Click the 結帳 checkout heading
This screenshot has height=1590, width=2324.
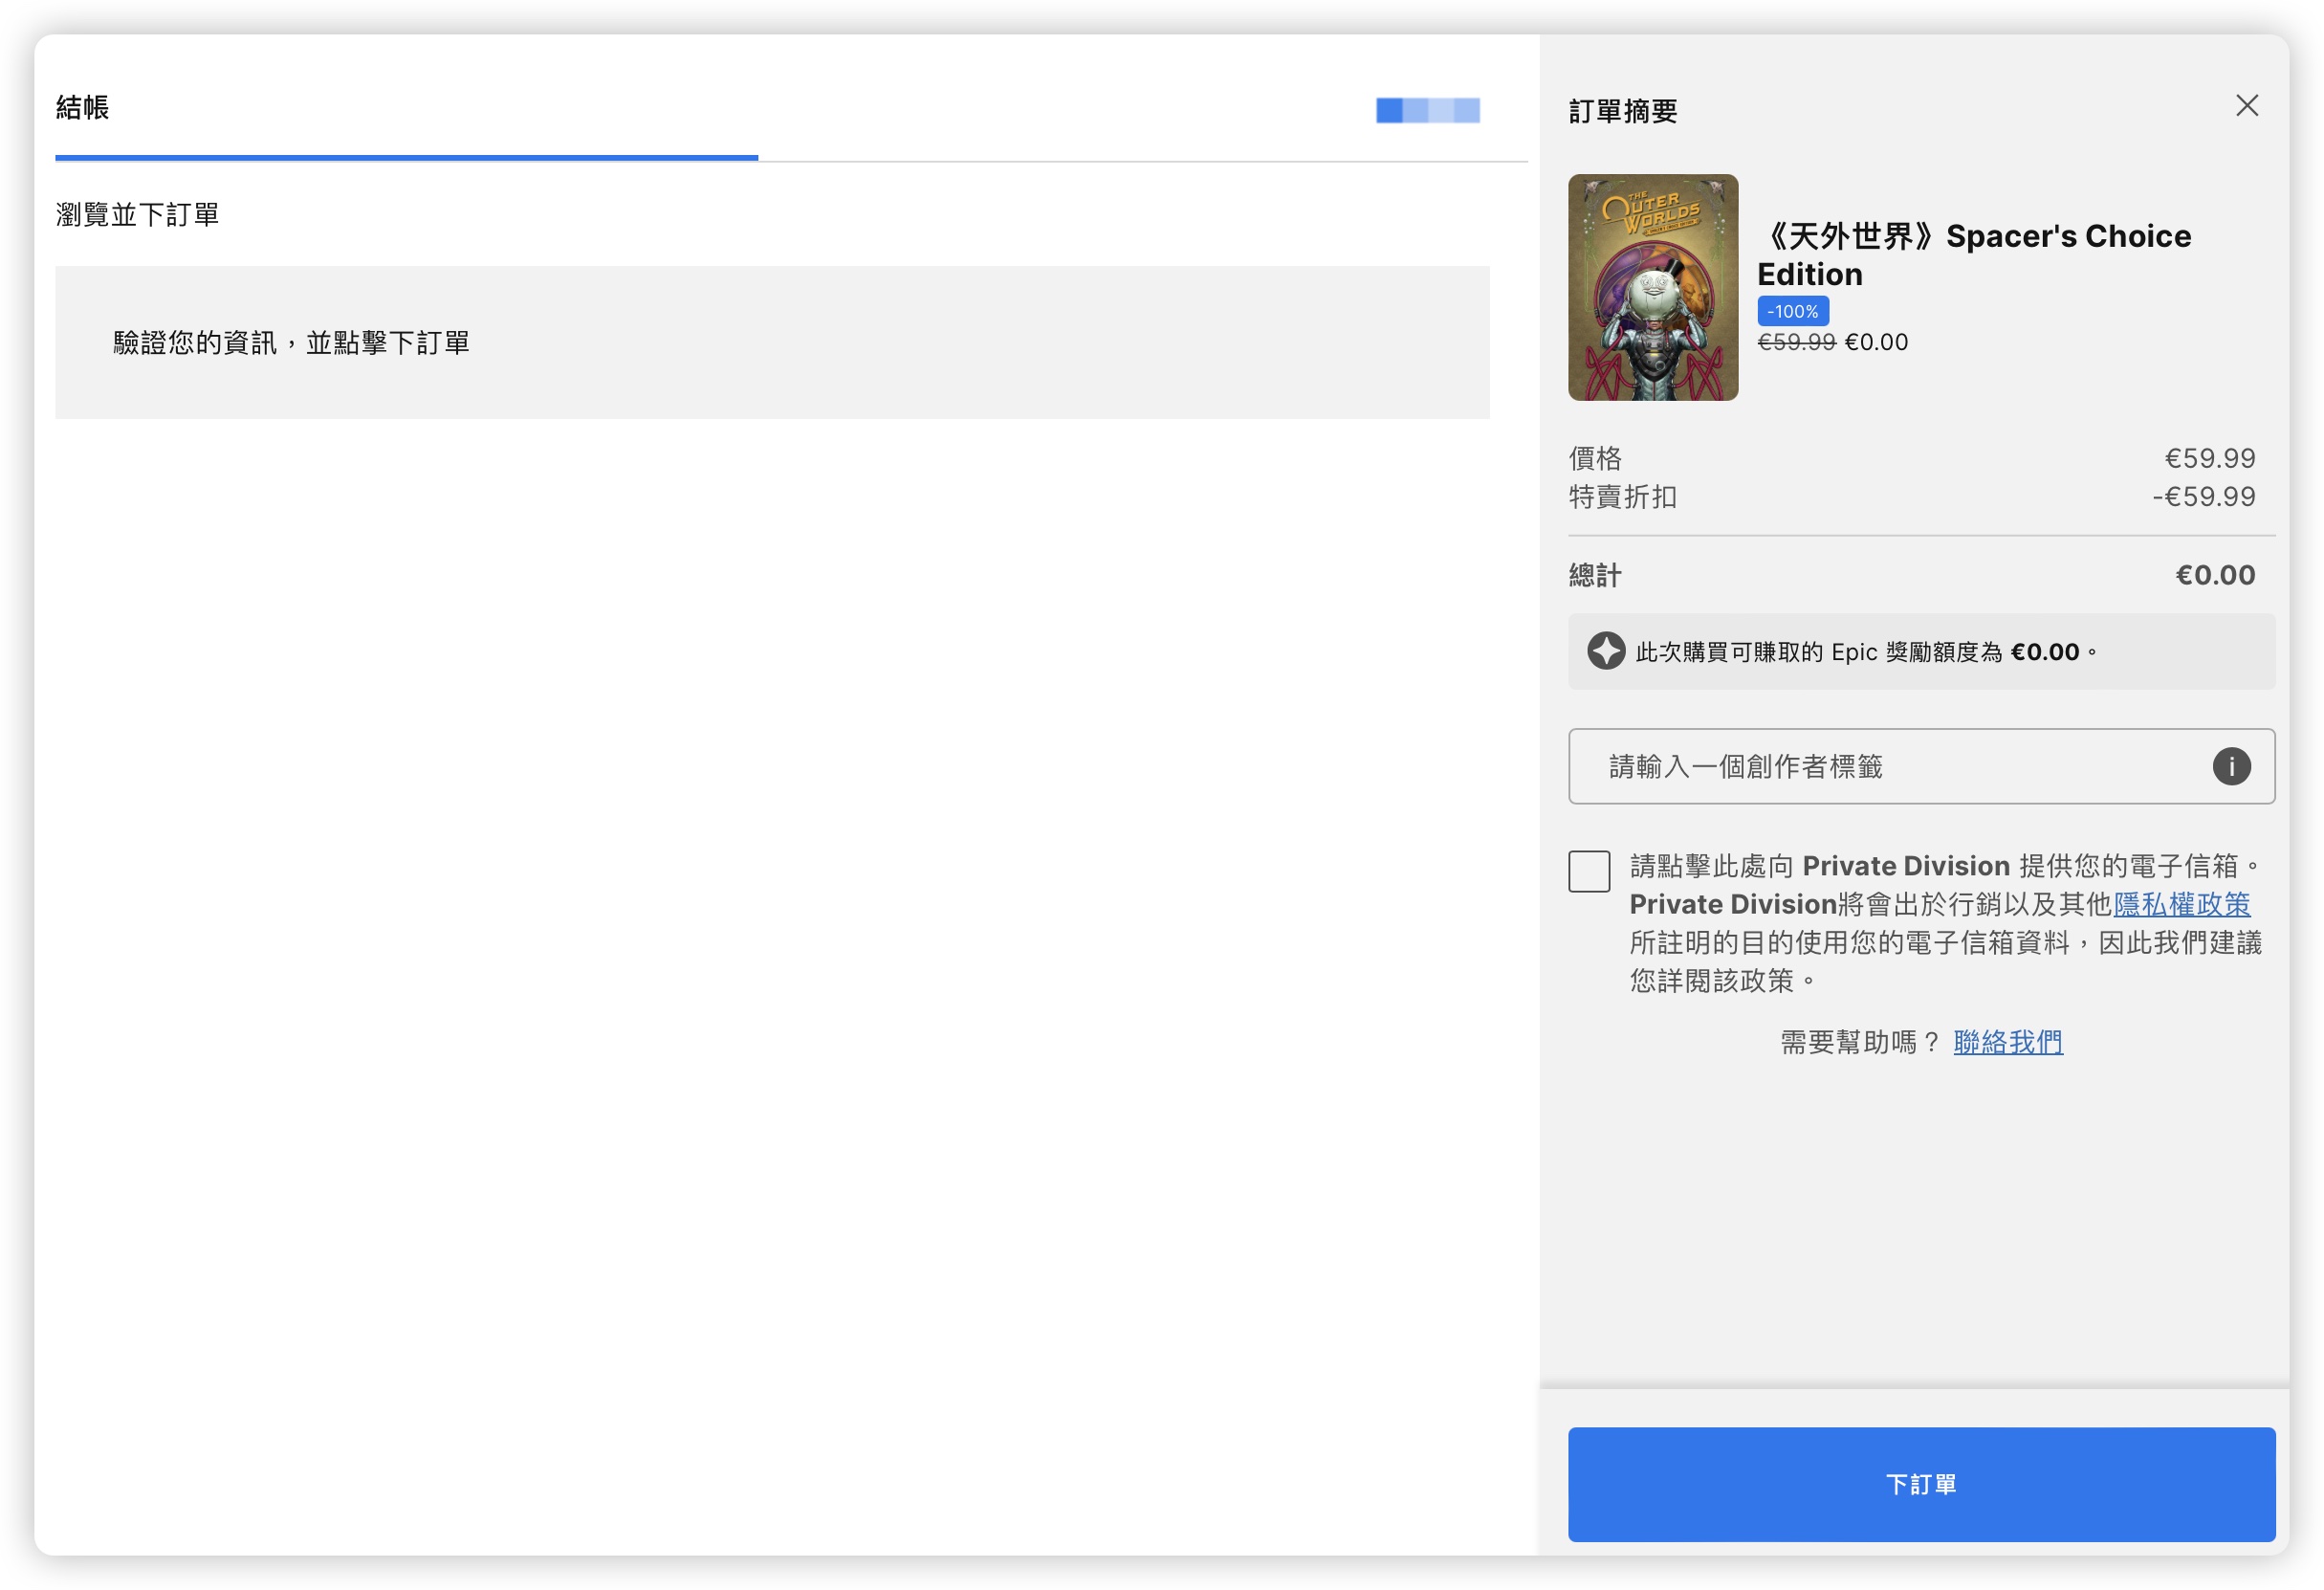coord(83,108)
